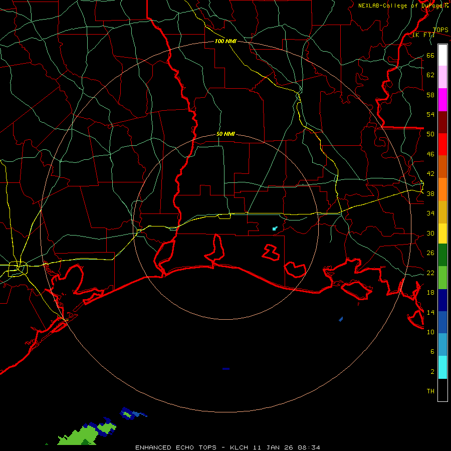
Task: Click the legend value 30
Action: point(430,233)
